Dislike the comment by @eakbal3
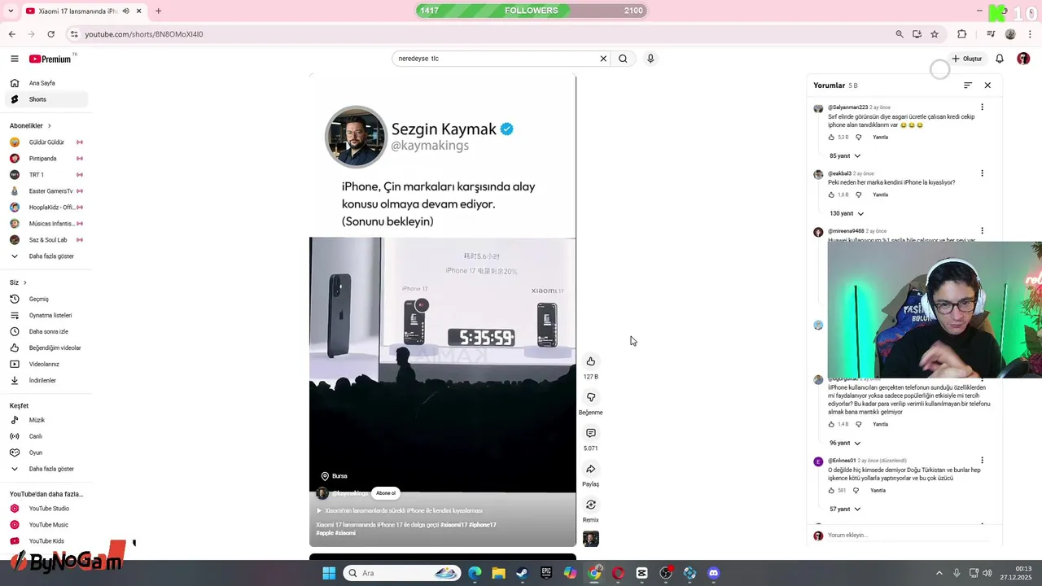 coord(858,195)
